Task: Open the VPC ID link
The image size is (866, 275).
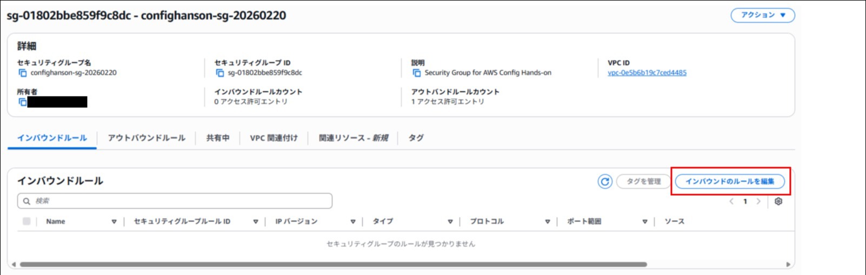Action: coord(647,73)
